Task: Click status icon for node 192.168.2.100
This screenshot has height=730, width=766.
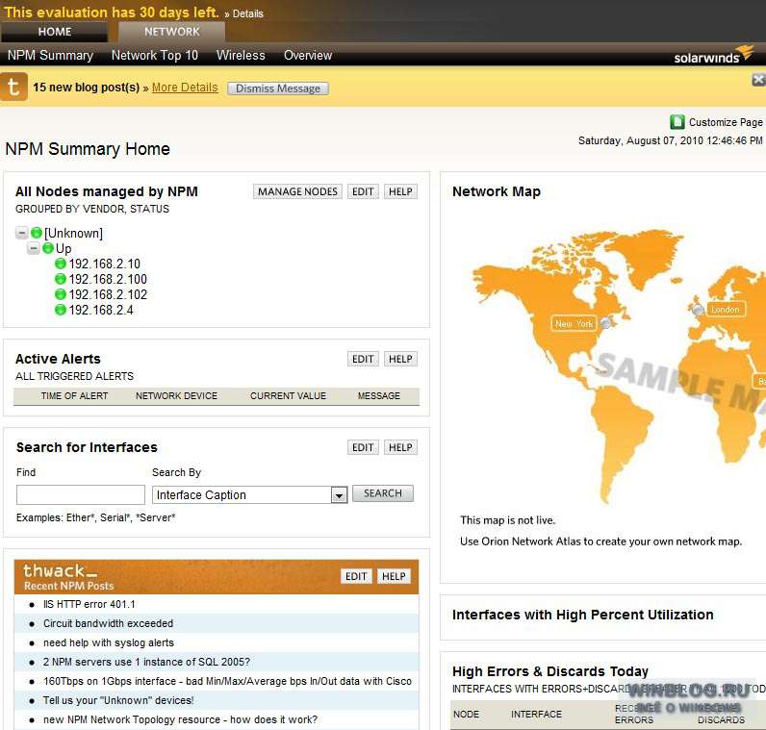Action: (x=60, y=279)
